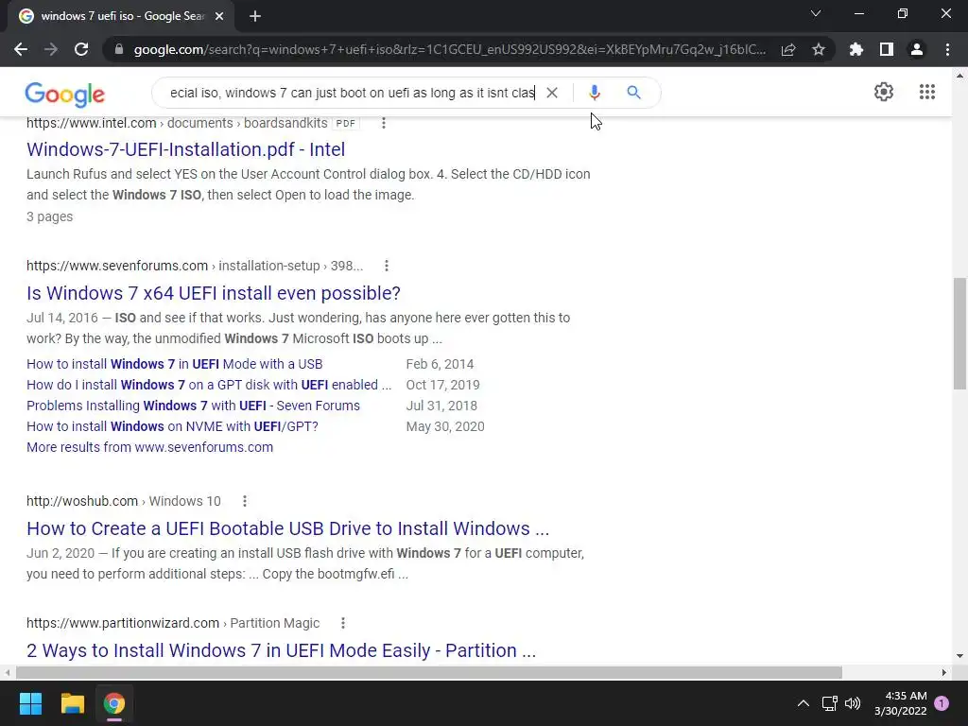Open 'How to install Windows on NVME' link
Viewport: 968px width, 726px height.
point(172,426)
